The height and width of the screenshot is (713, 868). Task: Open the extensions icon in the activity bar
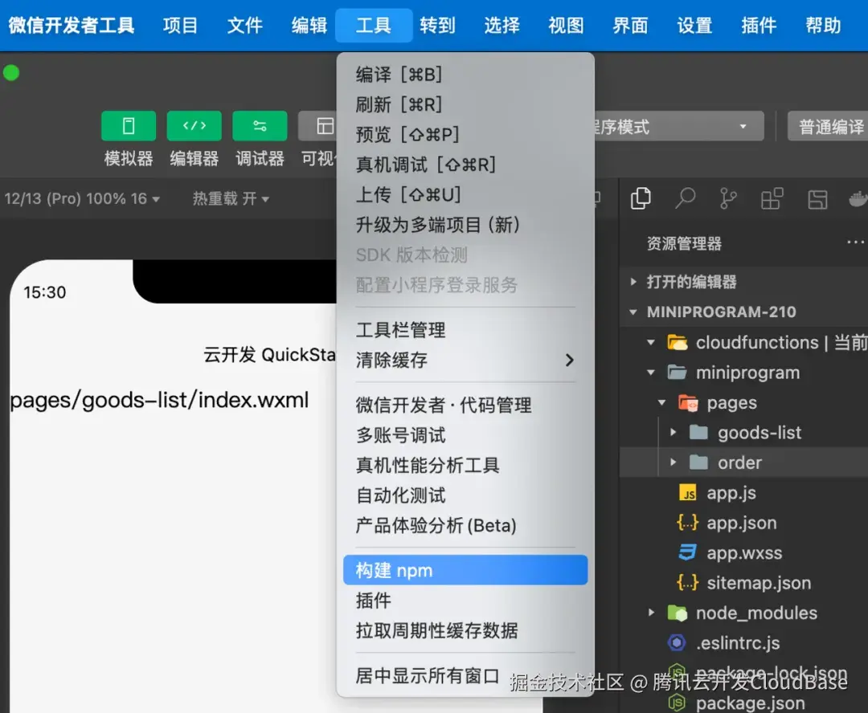point(772,198)
